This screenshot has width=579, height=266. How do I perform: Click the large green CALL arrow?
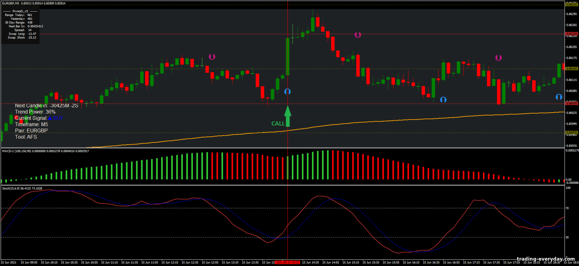pyautogui.click(x=288, y=116)
